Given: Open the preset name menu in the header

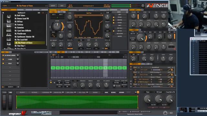Looking at the screenshot, I should pos(25,6).
